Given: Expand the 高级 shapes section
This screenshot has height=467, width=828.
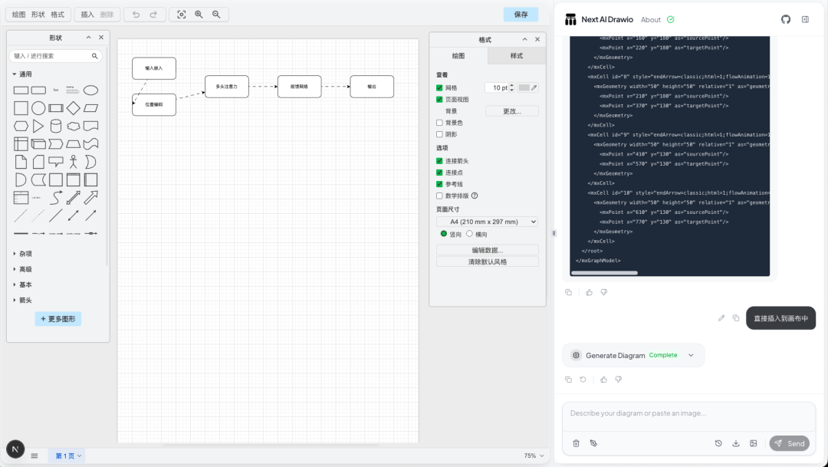Looking at the screenshot, I should (x=21, y=269).
